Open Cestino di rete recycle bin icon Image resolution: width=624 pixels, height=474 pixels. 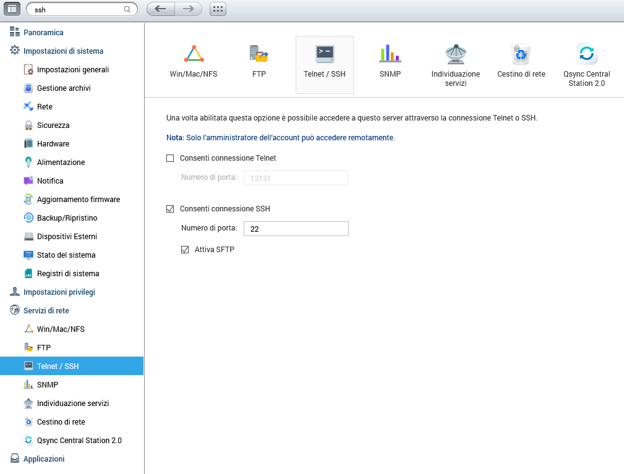coord(521,54)
